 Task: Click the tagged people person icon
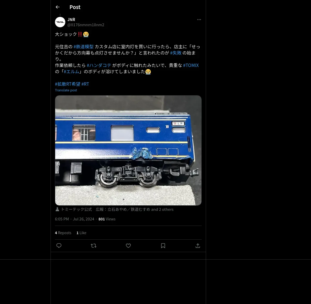(x=57, y=209)
